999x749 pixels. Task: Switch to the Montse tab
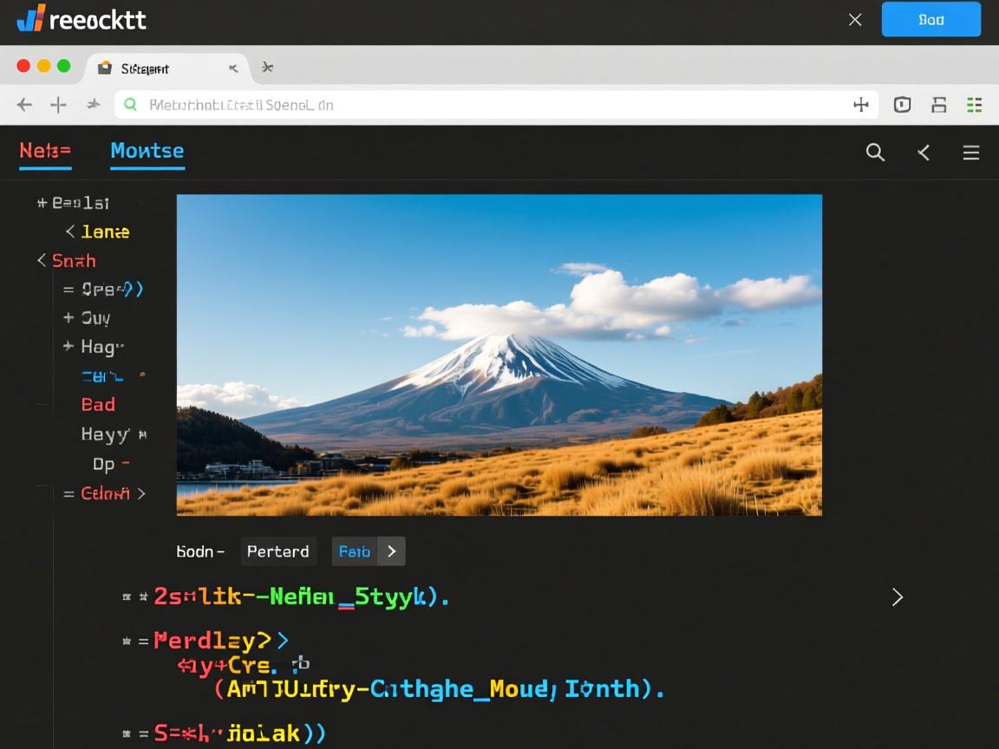[x=147, y=151]
